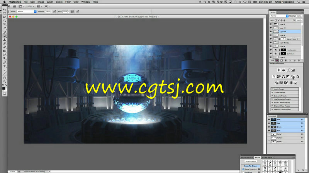Open the Filter menu

(68, 2)
